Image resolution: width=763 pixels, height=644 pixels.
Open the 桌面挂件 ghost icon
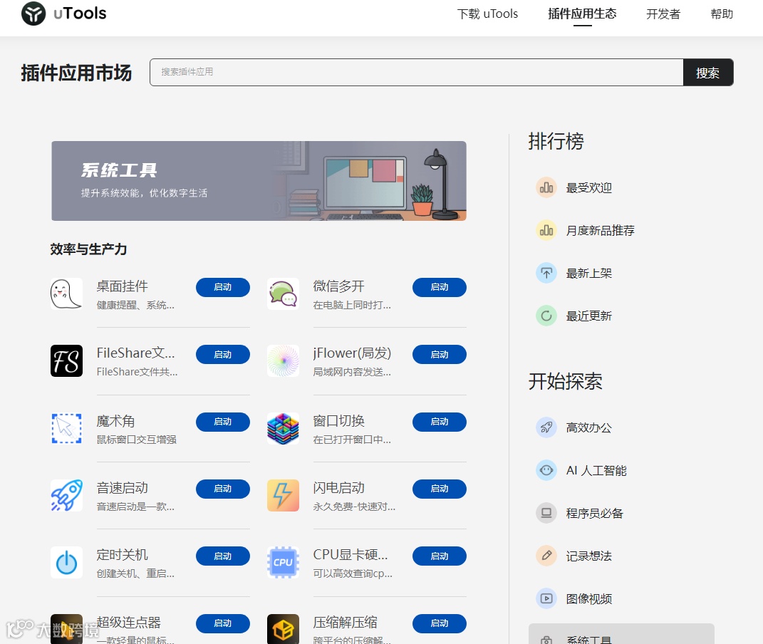pos(67,294)
